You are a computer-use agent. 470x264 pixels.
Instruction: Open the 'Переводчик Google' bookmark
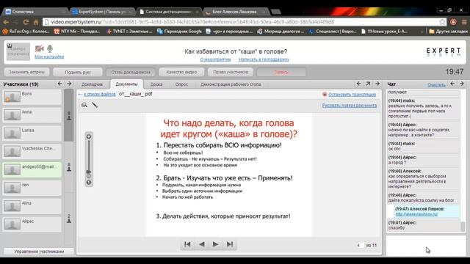(x=179, y=31)
